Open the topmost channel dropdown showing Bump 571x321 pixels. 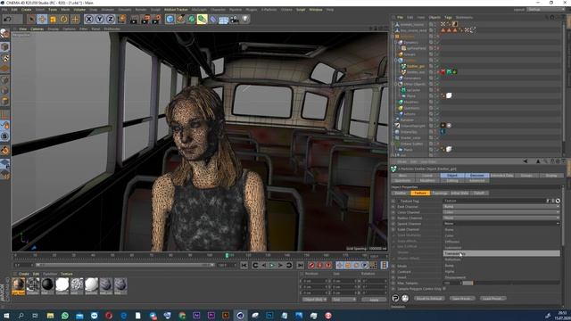point(501,206)
